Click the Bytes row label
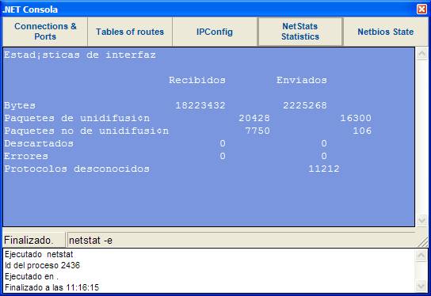 pyautogui.click(x=20, y=105)
